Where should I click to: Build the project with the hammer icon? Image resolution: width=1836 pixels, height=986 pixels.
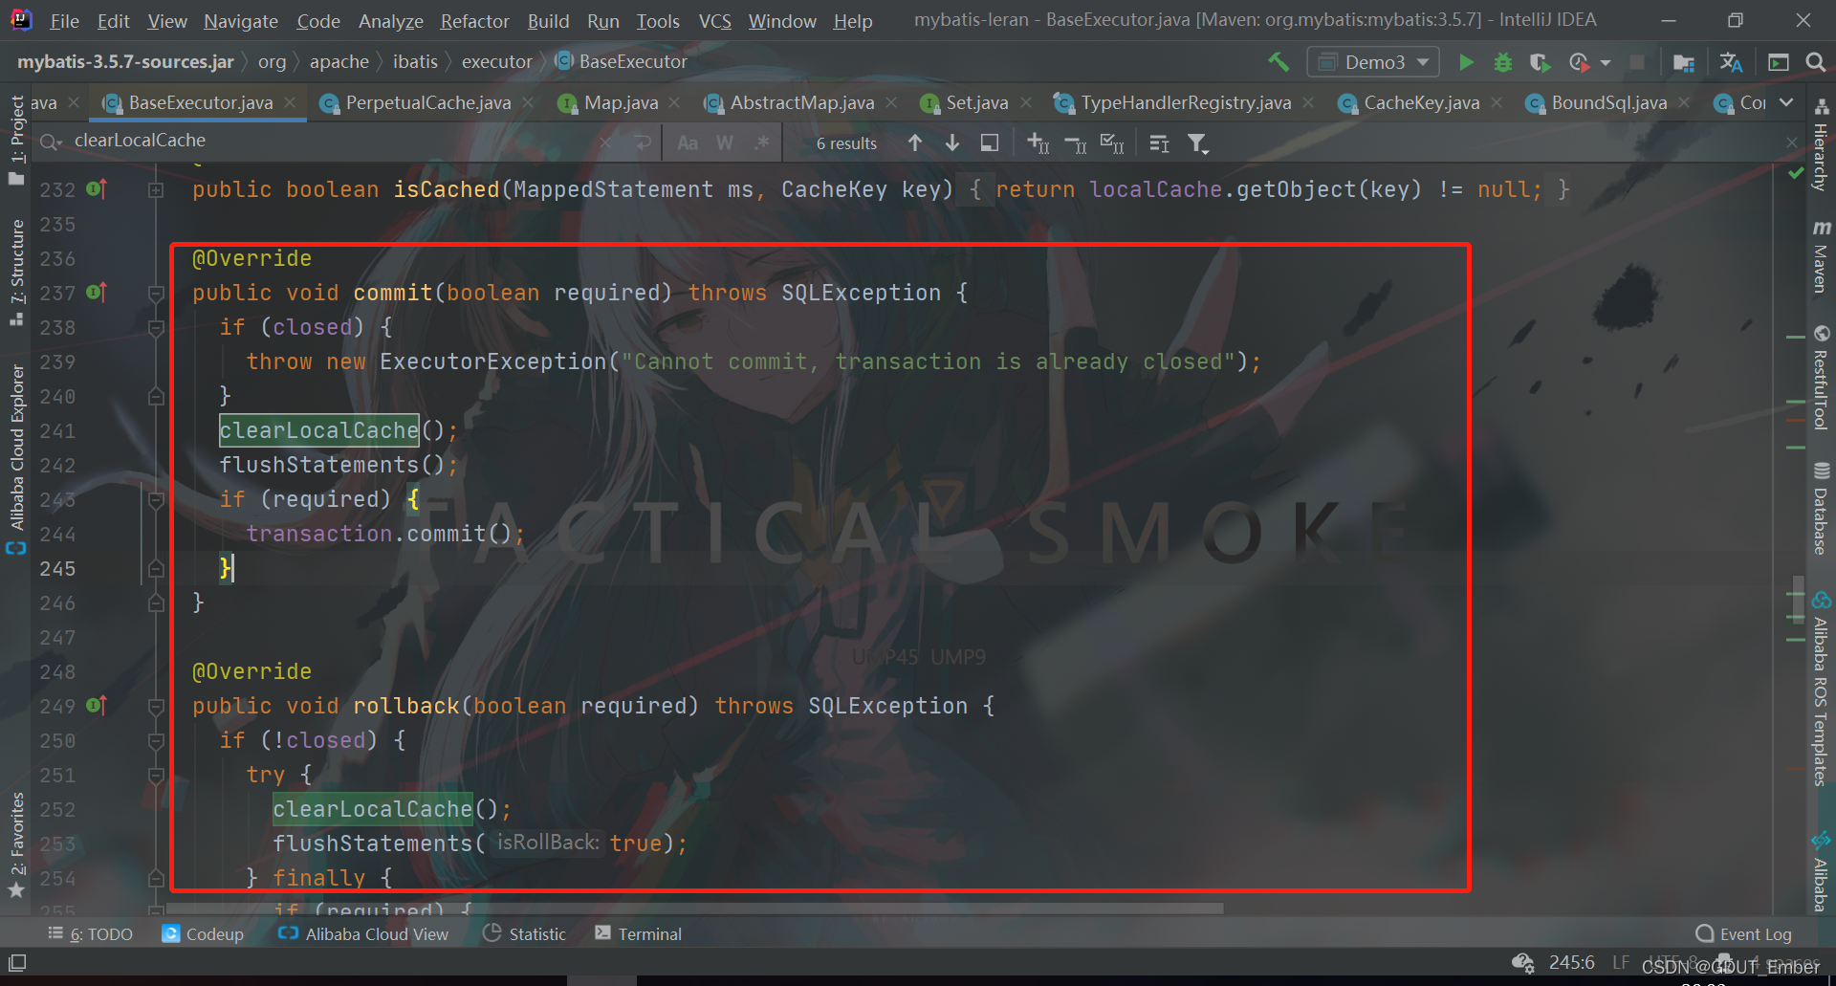pos(1279,62)
